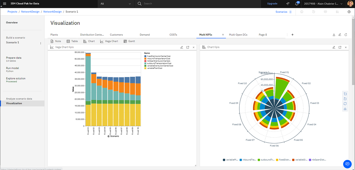This screenshot has width=355, height=170.
Task: Open the hamburger navigation menu
Action: (4, 4)
